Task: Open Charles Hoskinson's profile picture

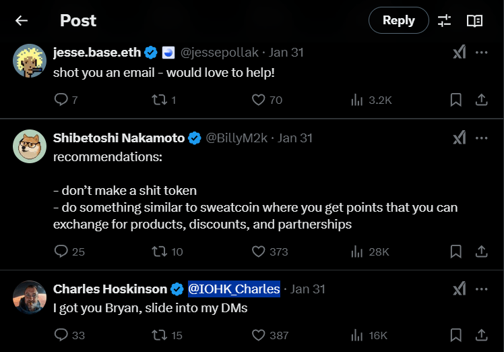Action: [x=30, y=297]
